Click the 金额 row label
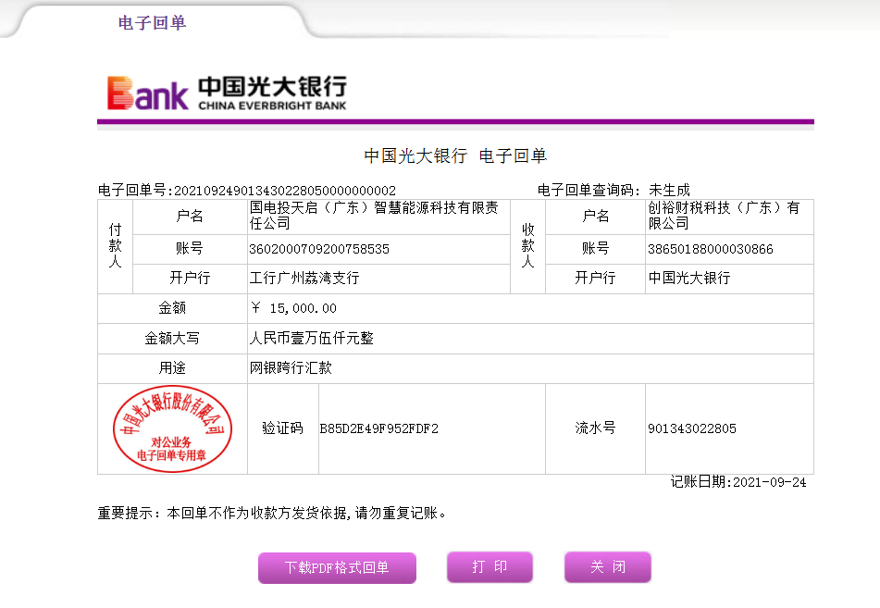The height and width of the screenshot is (608, 880). [172, 307]
